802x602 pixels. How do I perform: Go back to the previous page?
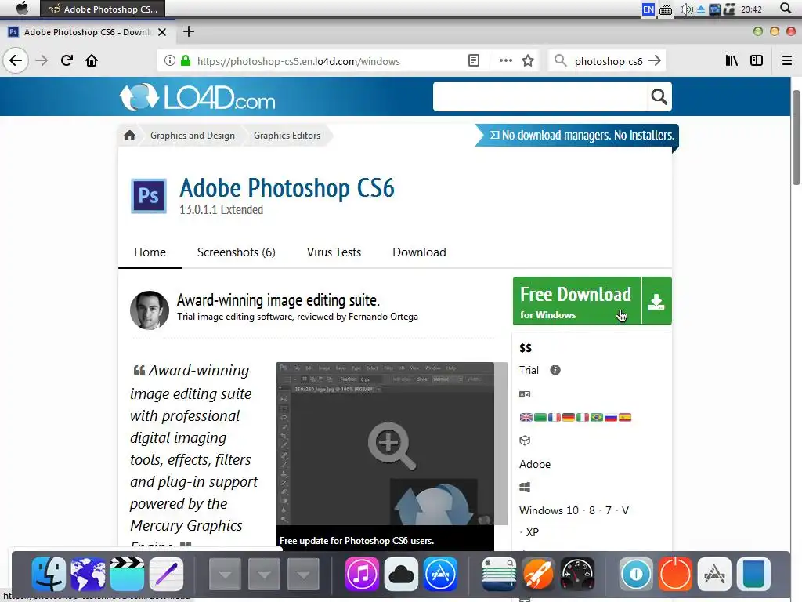pos(16,61)
